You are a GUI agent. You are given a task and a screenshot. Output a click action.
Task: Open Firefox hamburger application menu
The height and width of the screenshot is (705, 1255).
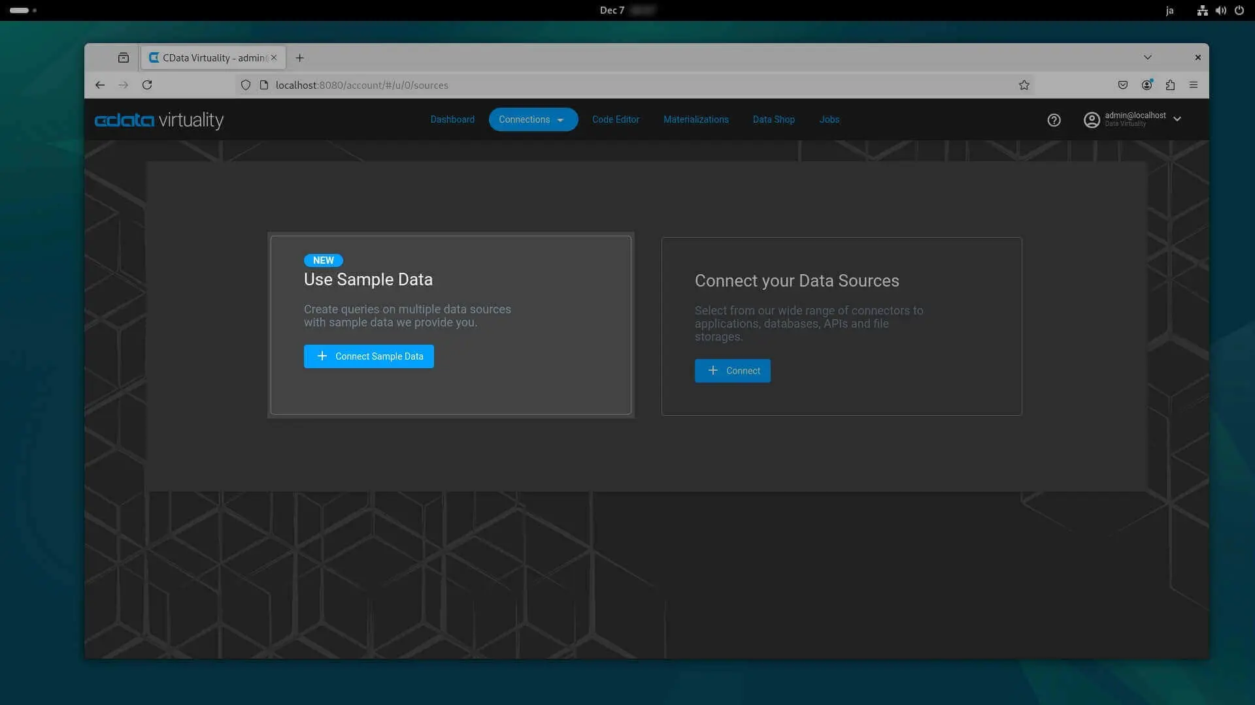(x=1194, y=85)
